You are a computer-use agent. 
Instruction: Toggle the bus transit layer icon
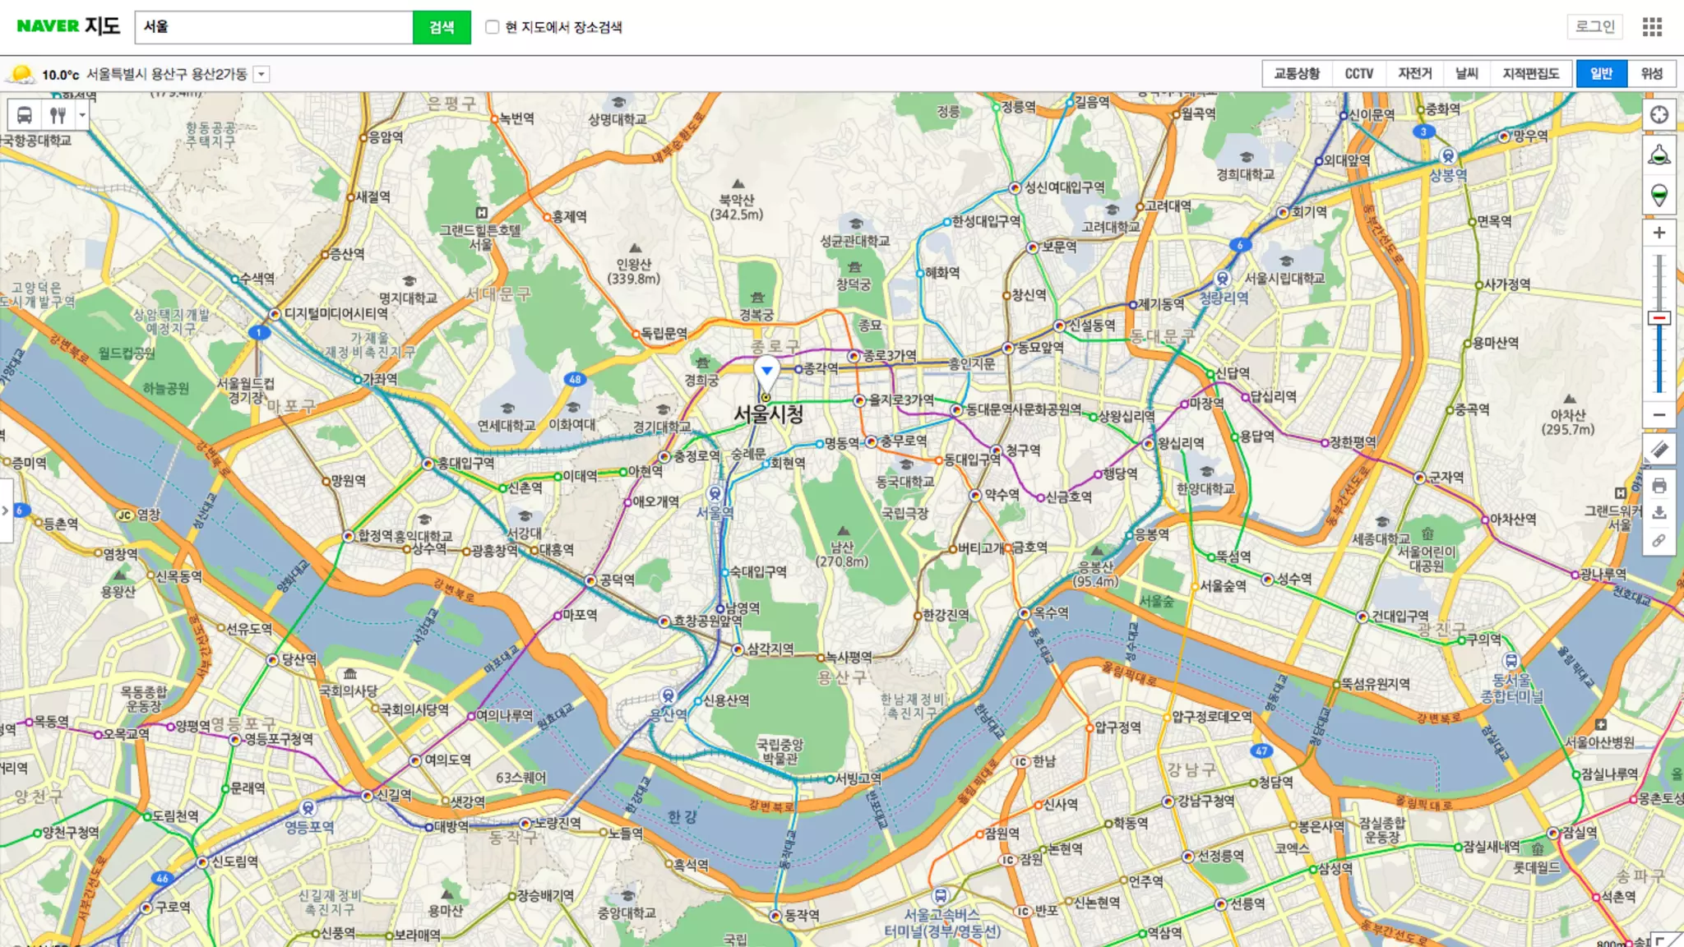[25, 115]
